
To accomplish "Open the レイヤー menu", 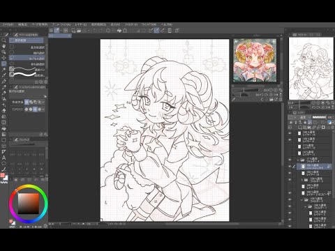I will 81,24.
